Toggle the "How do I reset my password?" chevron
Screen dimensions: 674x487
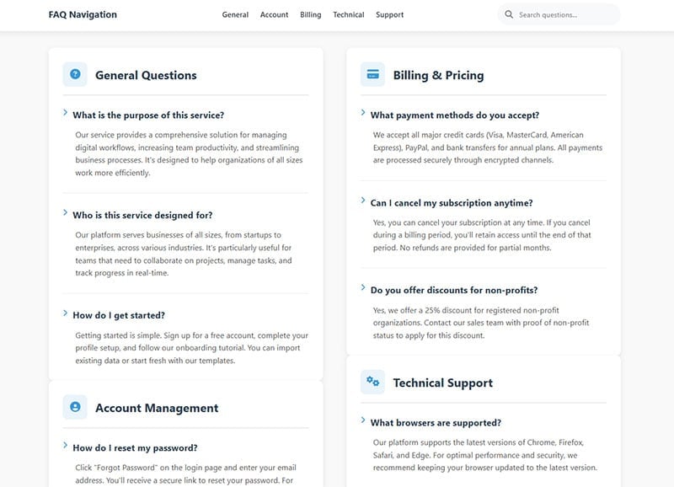click(66, 446)
